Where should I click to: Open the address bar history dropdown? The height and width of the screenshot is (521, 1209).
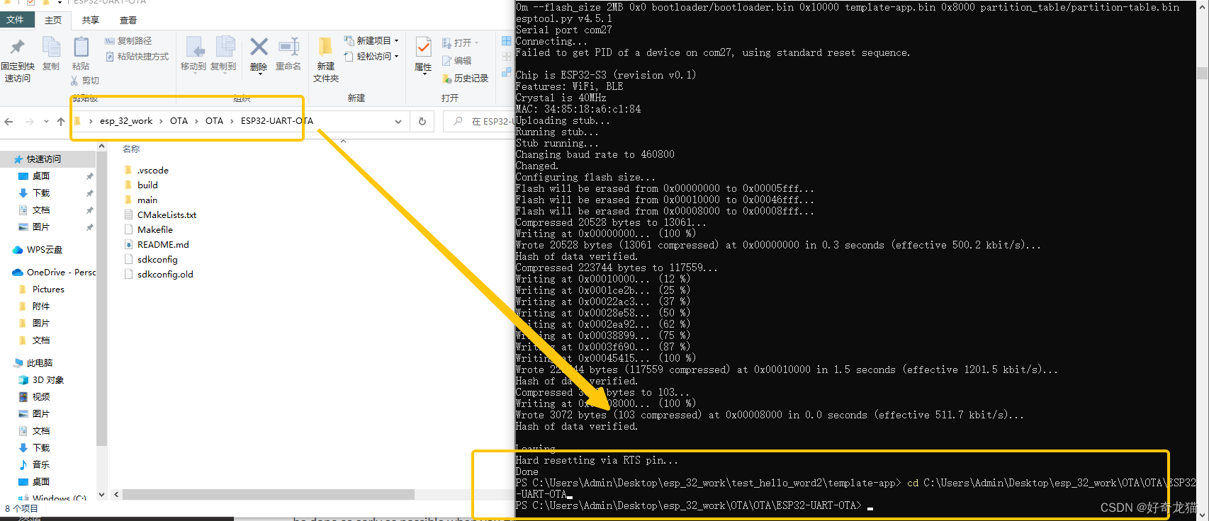click(x=398, y=122)
